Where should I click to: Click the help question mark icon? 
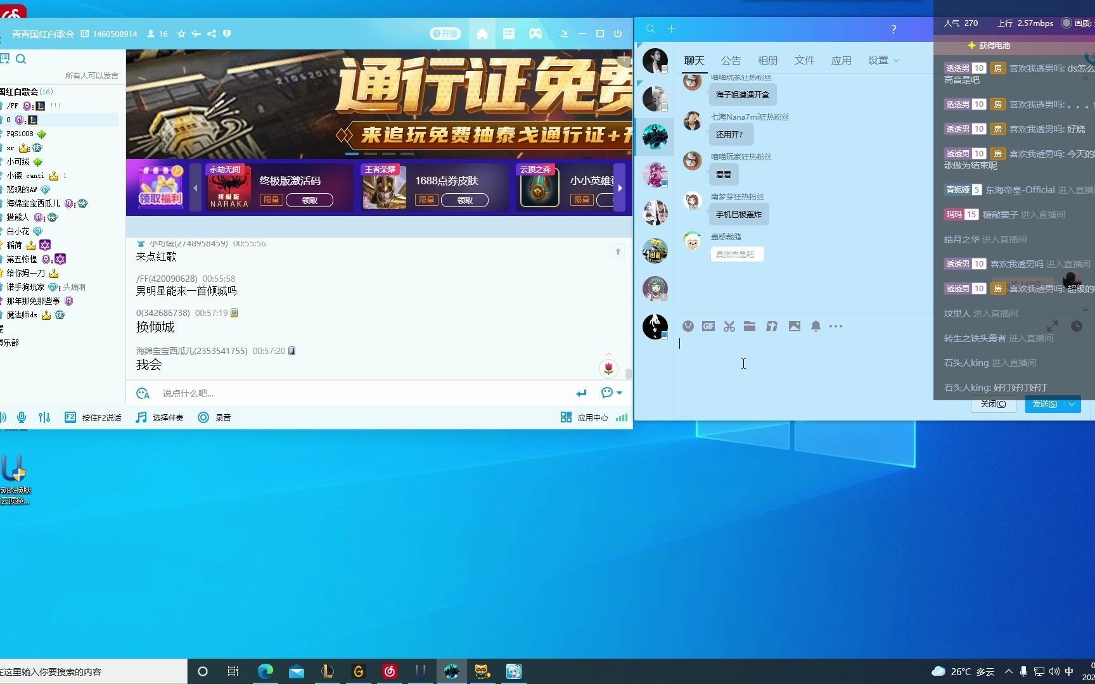[x=893, y=29]
